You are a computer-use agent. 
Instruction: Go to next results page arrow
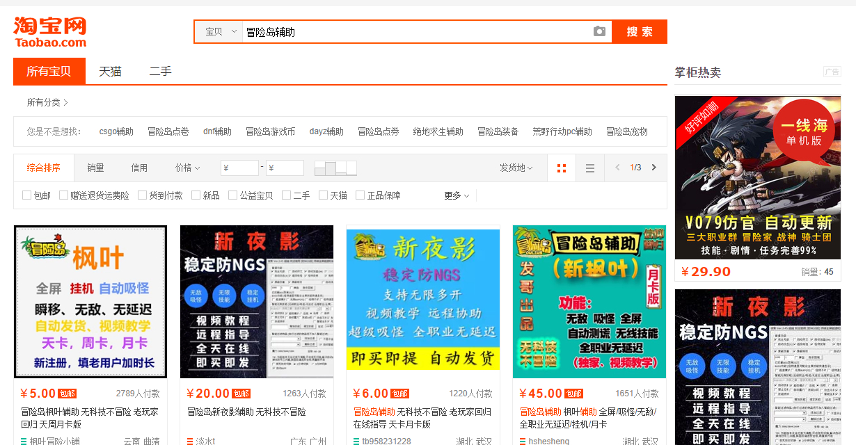653,168
